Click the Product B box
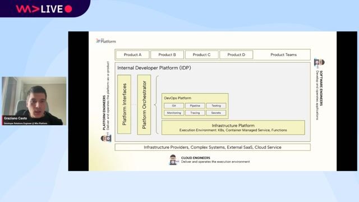Image resolution: width=359 pixels, height=202 pixels. (x=167, y=55)
